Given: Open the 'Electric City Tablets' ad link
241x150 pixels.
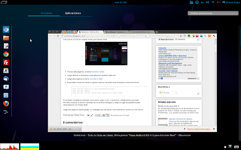Looking at the screenshot, I should pyautogui.click(x=168, y=71).
